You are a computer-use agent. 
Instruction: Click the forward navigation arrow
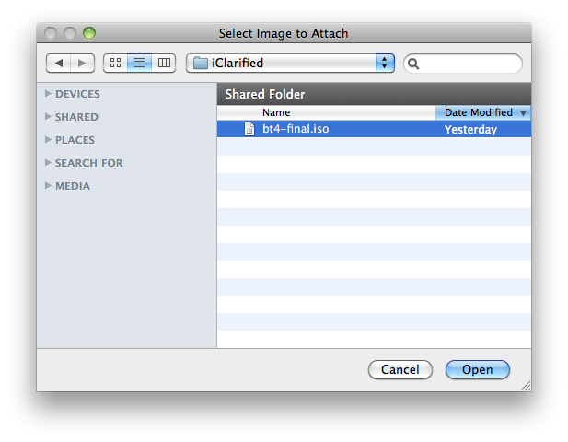(x=83, y=63)
